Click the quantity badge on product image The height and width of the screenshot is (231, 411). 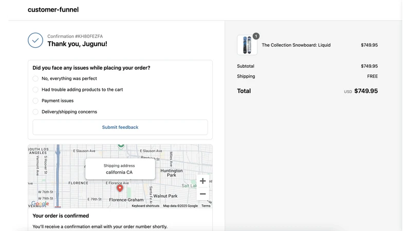256,36
